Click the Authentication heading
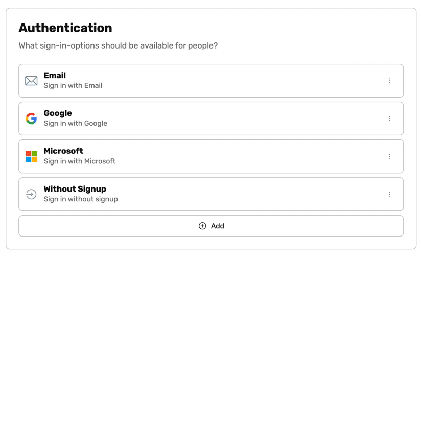421x425 pixels. click(65, 28)
